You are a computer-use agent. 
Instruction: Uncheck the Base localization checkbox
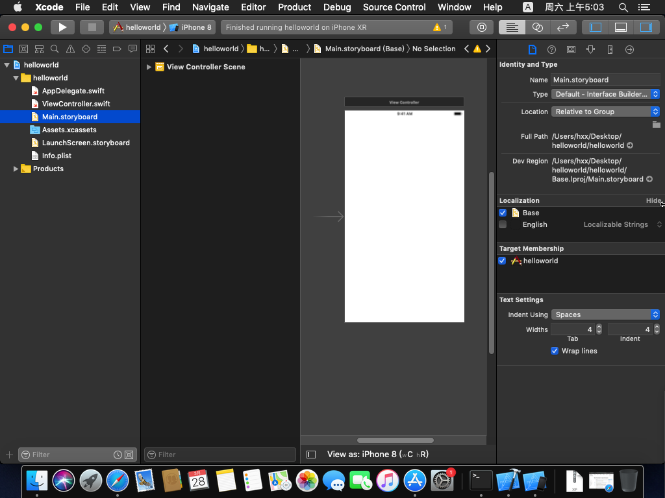[503, 213]
